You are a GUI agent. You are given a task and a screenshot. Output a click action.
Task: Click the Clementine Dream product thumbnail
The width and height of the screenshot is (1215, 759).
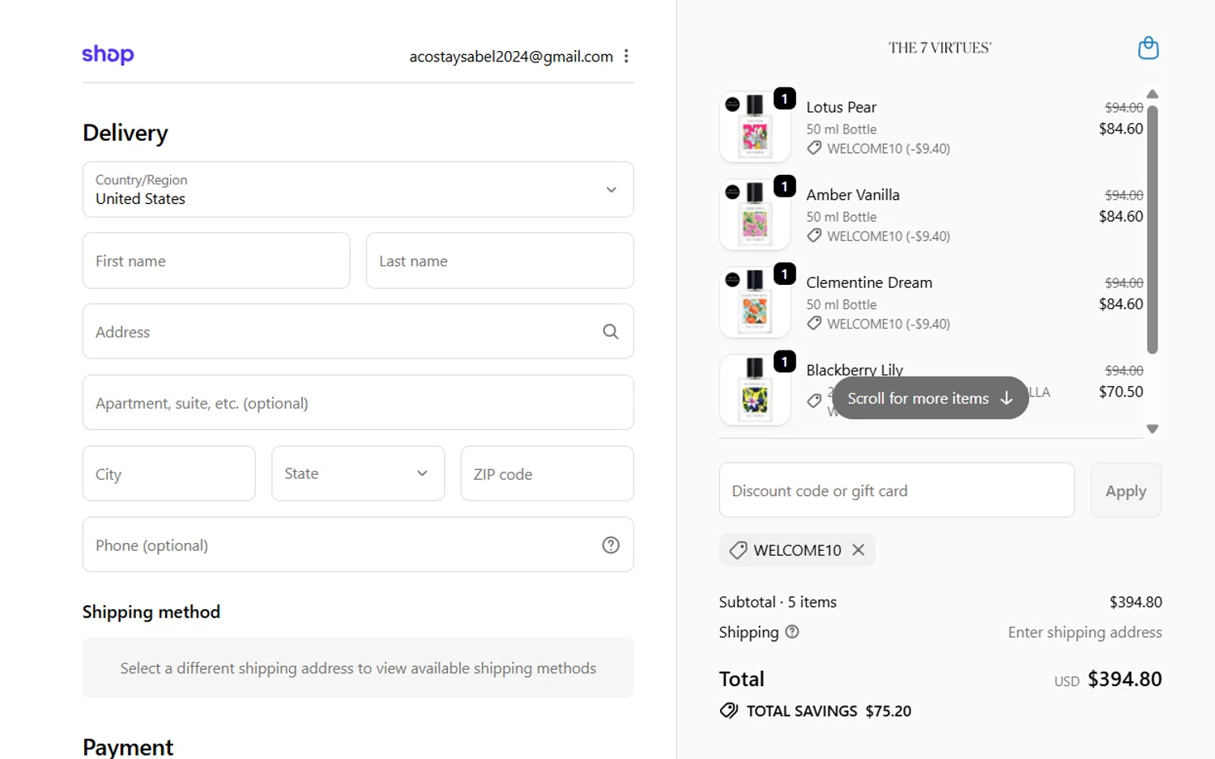pyautogui.click(x=755, y=302)
